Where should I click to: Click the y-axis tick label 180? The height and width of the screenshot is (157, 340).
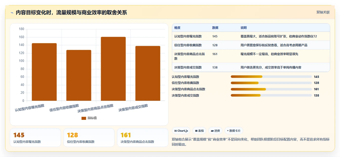tap(21, 29)
